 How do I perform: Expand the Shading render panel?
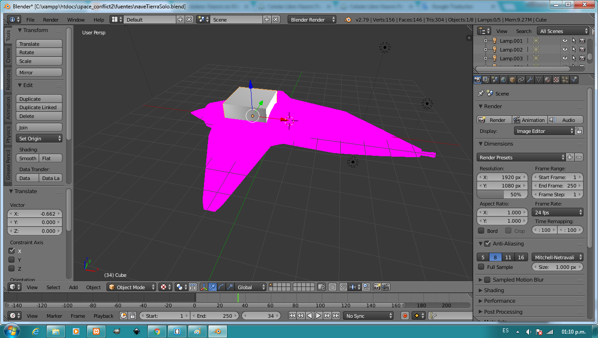[494, 290]
